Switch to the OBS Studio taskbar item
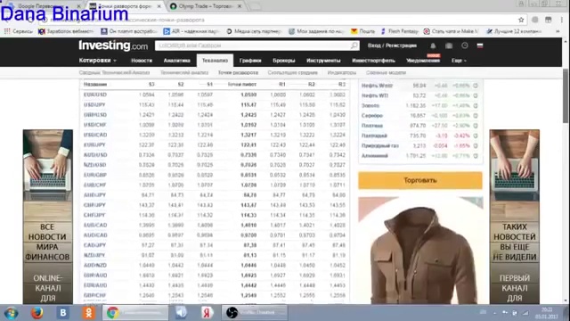This screenshot has height=321, width=570. click(255, 313)
